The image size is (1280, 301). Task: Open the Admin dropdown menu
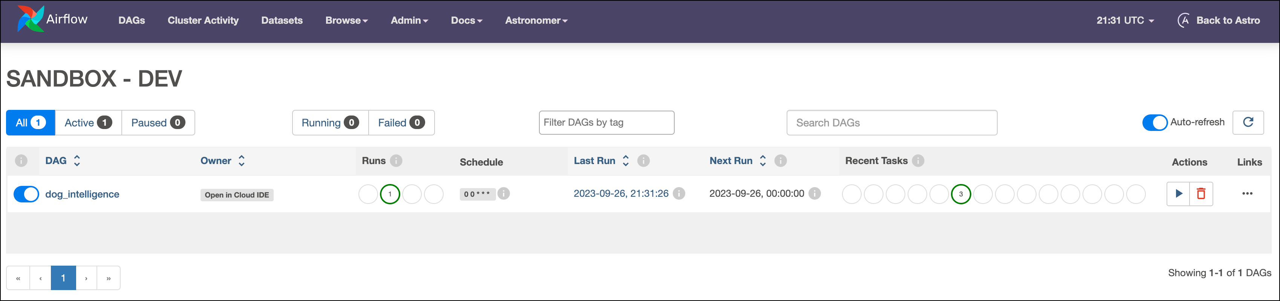click(x=409, y=20)
